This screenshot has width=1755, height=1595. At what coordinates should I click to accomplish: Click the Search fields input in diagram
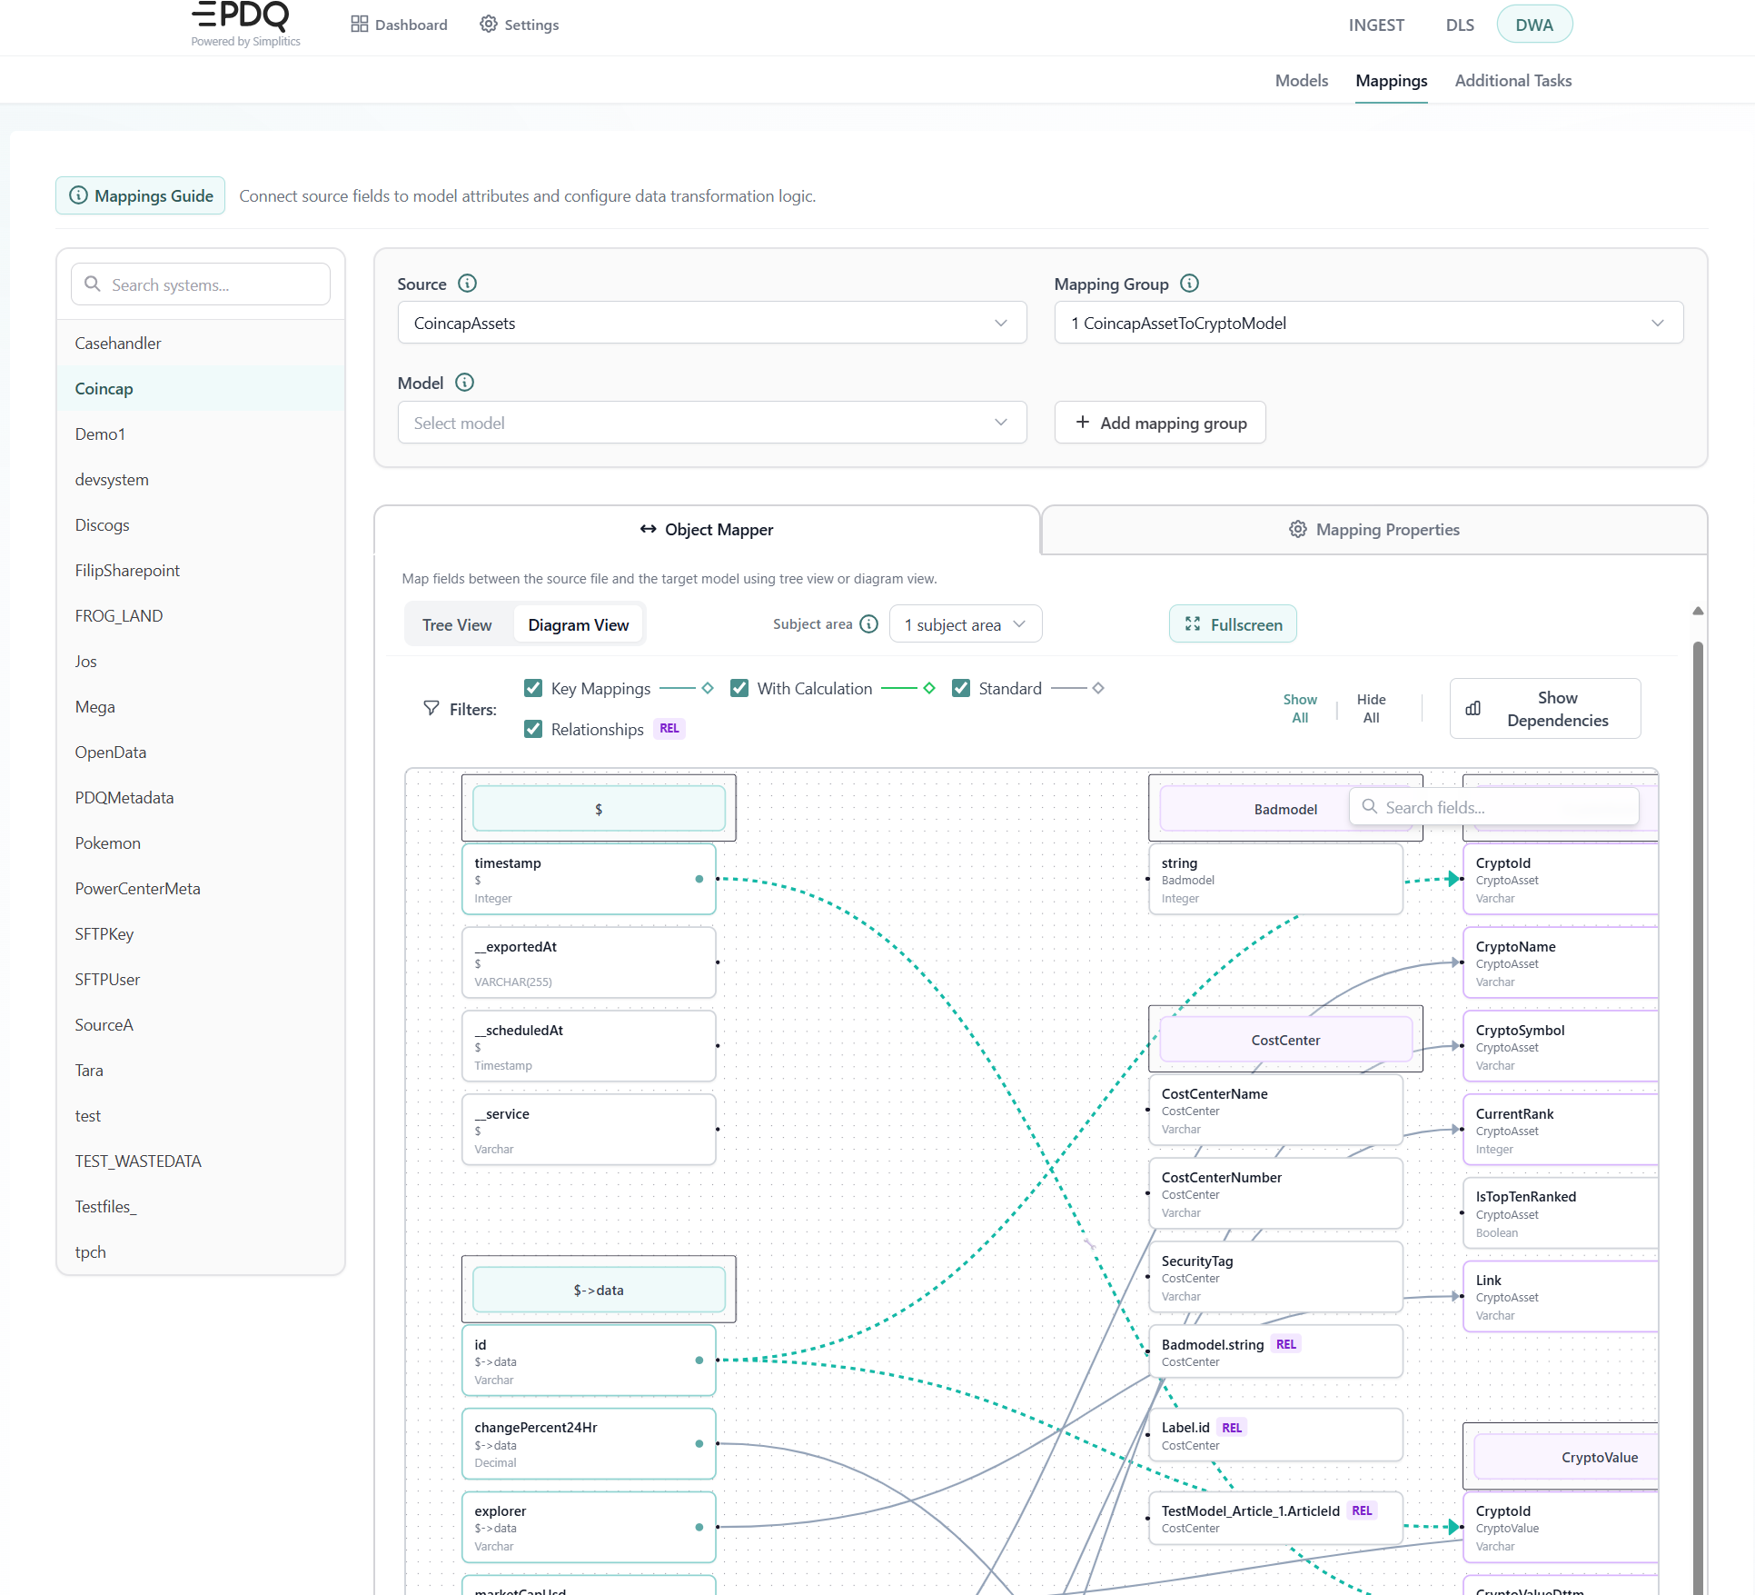pos(1494,807)
